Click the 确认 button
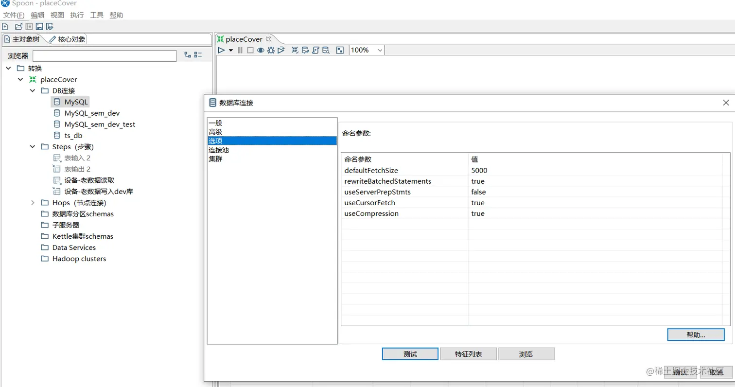Screen dimensions: 735x387 pos(681,372)
